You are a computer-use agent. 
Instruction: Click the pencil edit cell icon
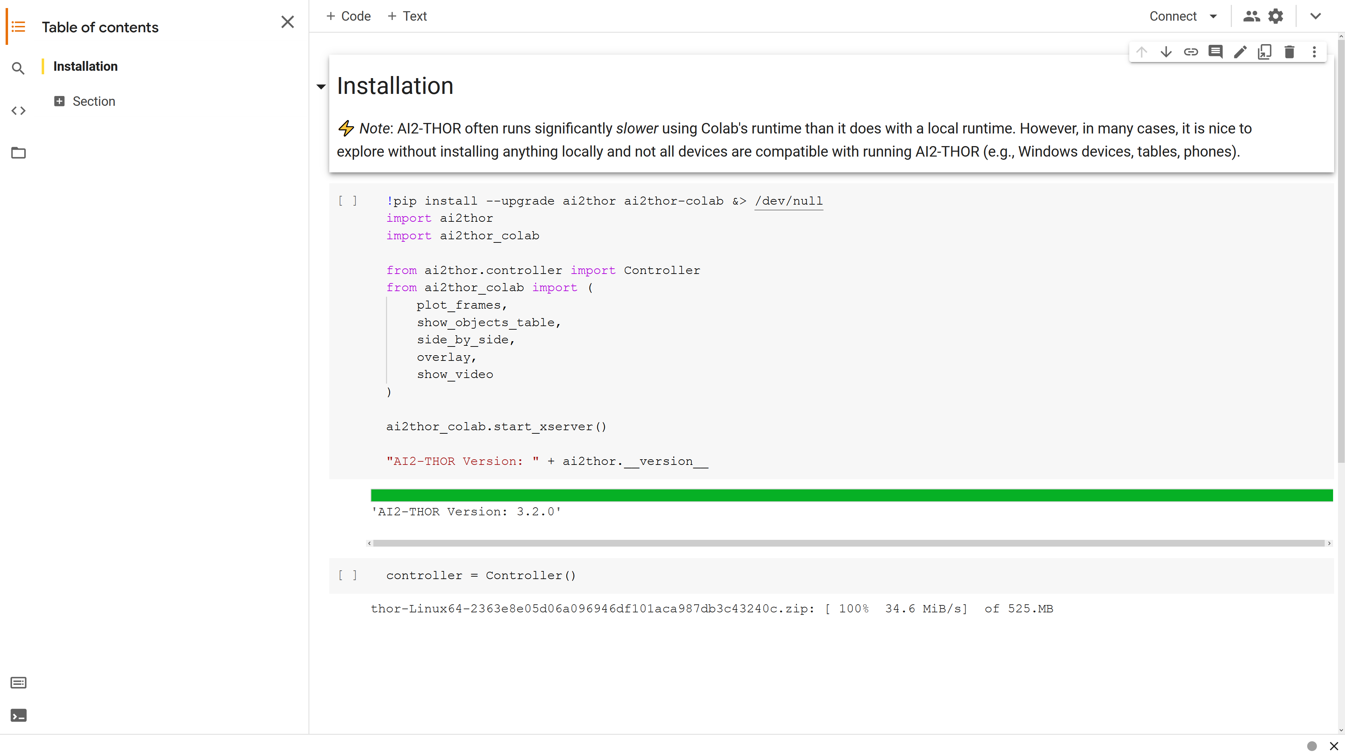click(x=1240, y=52)
